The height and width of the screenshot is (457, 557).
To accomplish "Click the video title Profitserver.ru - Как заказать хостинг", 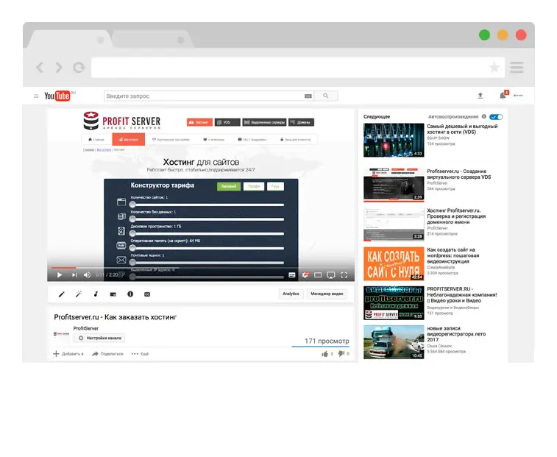I will [116, 317].
